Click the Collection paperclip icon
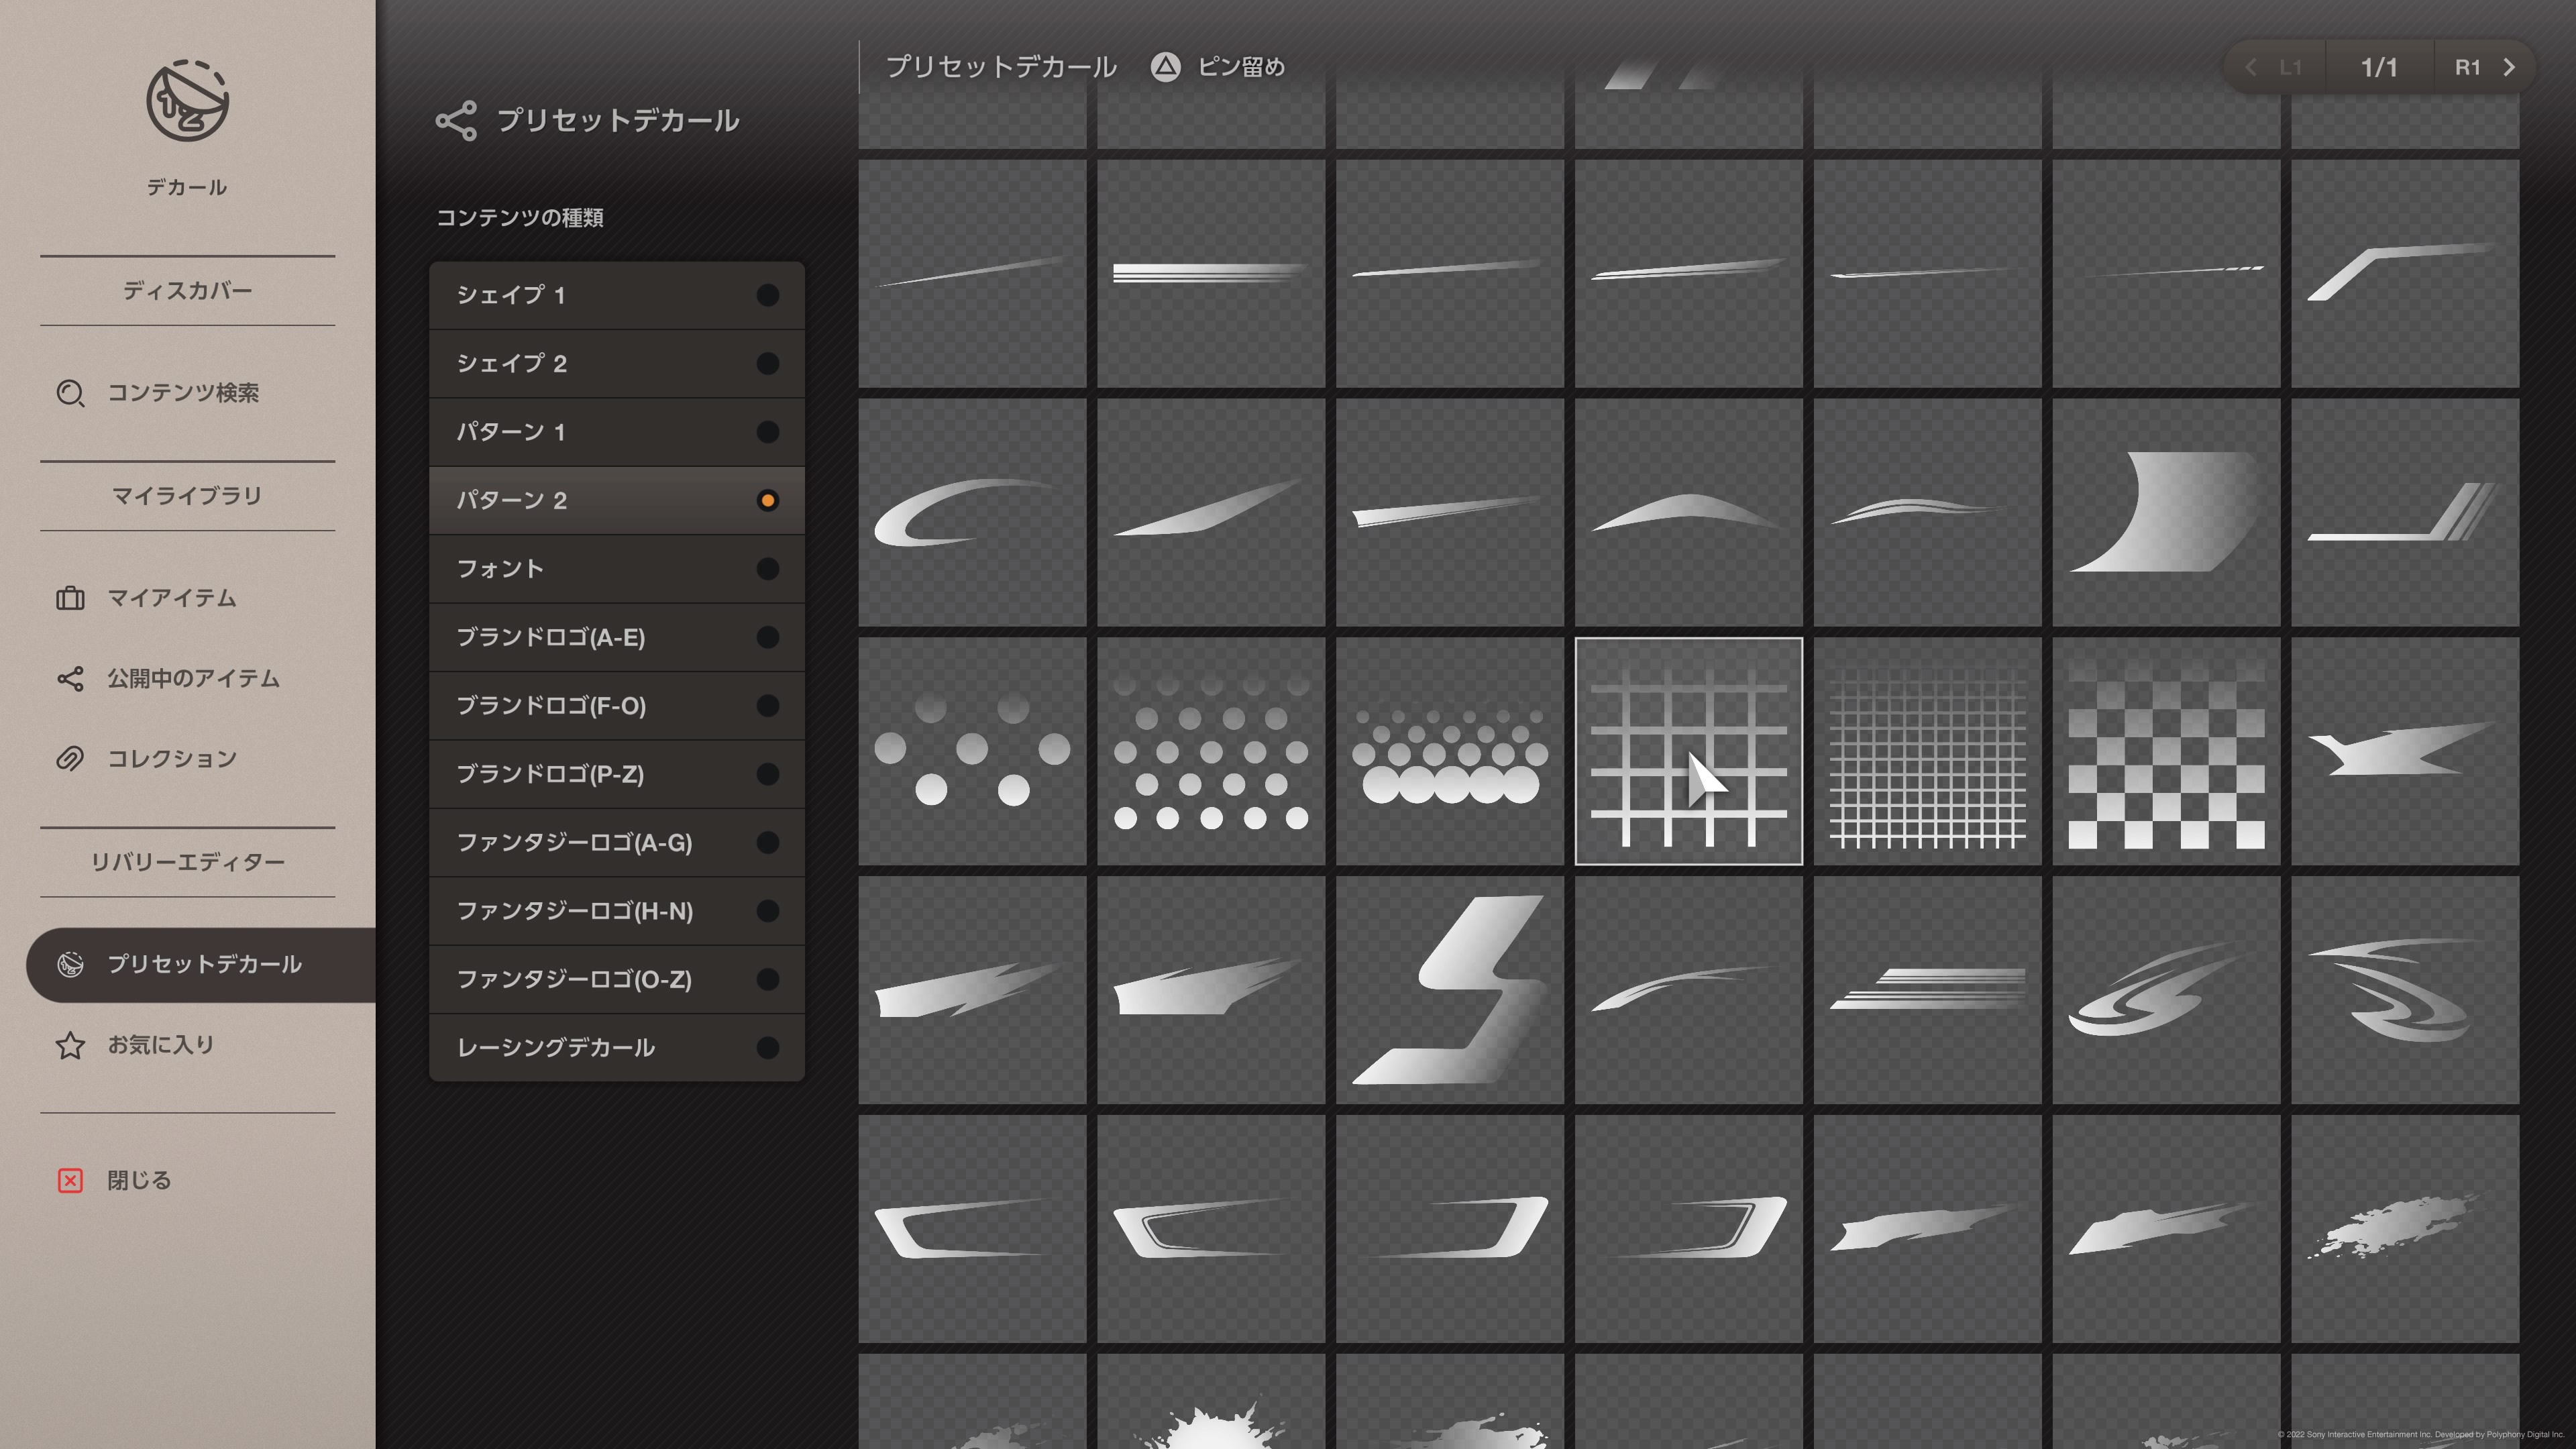The image size is (2576, 1449). pyautogui.click(x=70, y=759)
